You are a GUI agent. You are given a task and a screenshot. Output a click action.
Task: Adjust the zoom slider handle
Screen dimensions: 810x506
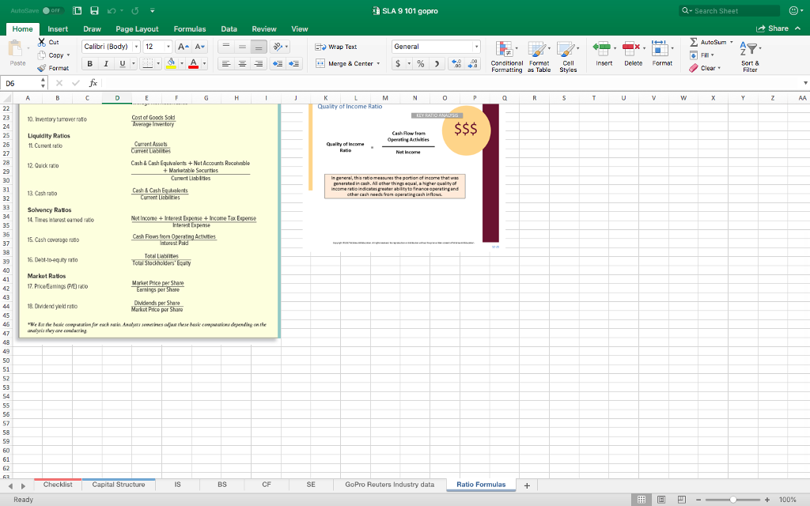pos(732,500)
